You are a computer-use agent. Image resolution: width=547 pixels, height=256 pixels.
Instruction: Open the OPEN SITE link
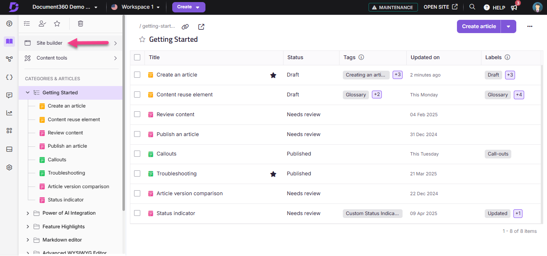441,7
